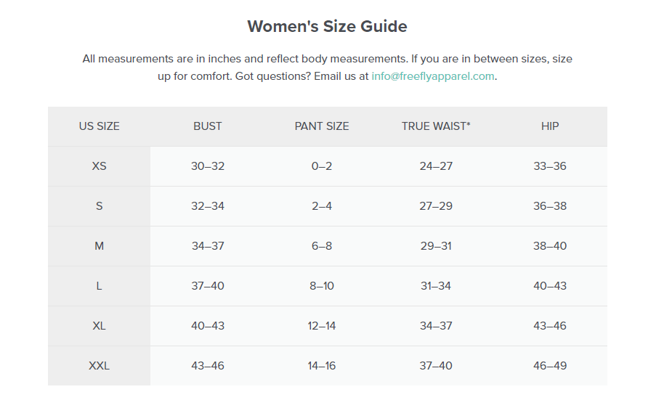Select the 33–36 hip measurement cell

point(550,166)
